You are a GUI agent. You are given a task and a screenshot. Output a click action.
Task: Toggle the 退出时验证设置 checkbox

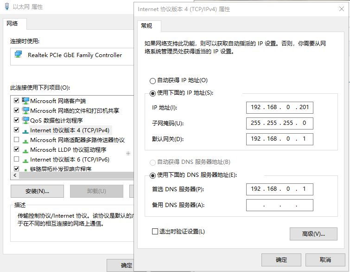pyautogui.click(x=155, y=231)
